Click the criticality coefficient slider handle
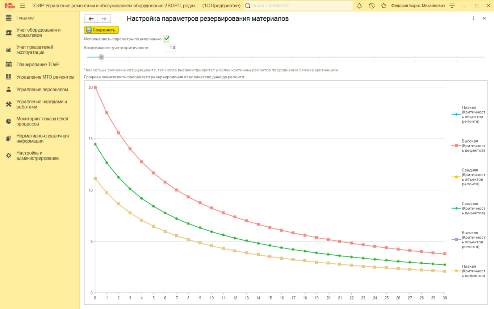Image resolution: width=494 pixels, height=309 pixels. point(101,57)
